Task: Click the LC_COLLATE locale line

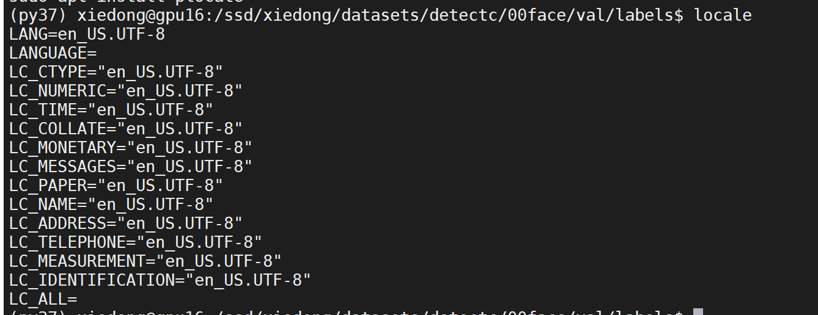Action: pos(126,129)
